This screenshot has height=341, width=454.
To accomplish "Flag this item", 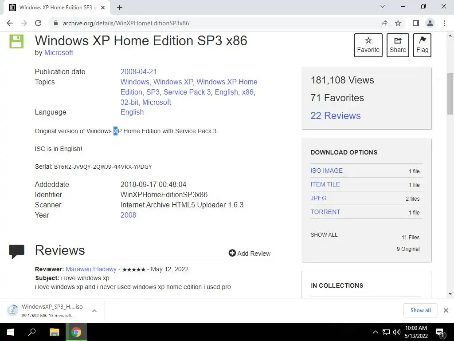I will (x=422, y=45).
